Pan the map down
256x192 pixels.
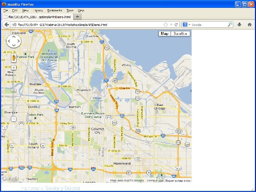point(14,46)
